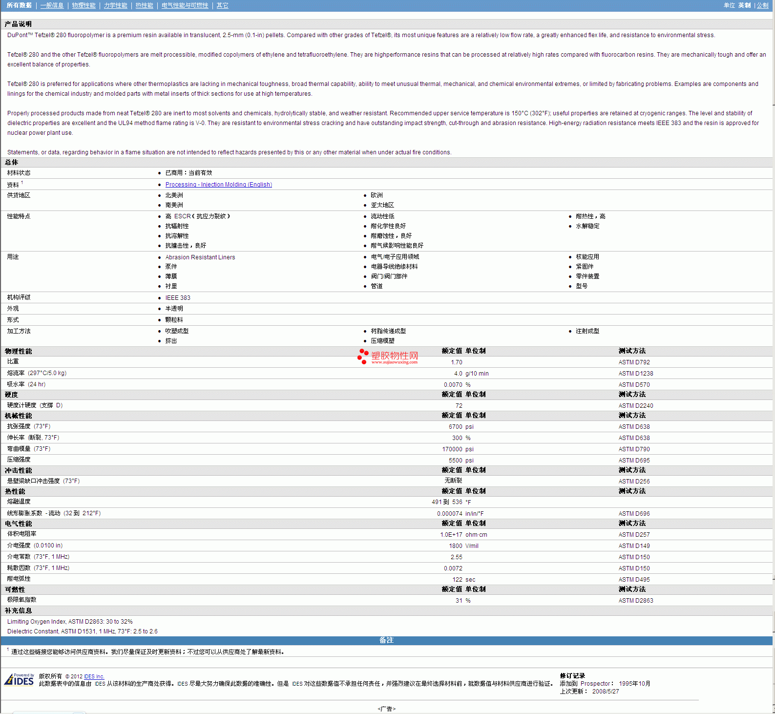775x714 pixels.
Task: Click the tensile strength value 6700
Action: coord(456,427)
